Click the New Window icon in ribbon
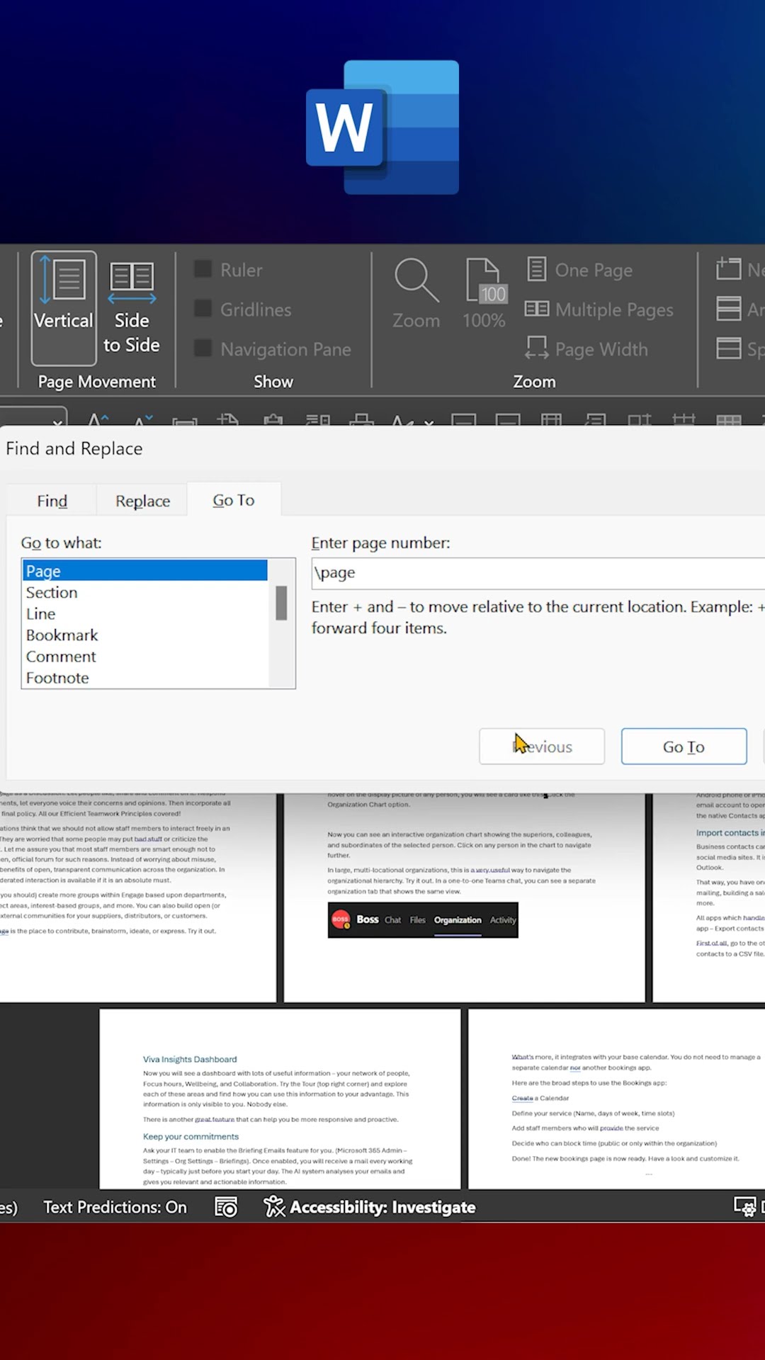The image size is (765, 1360). (729, 269)
